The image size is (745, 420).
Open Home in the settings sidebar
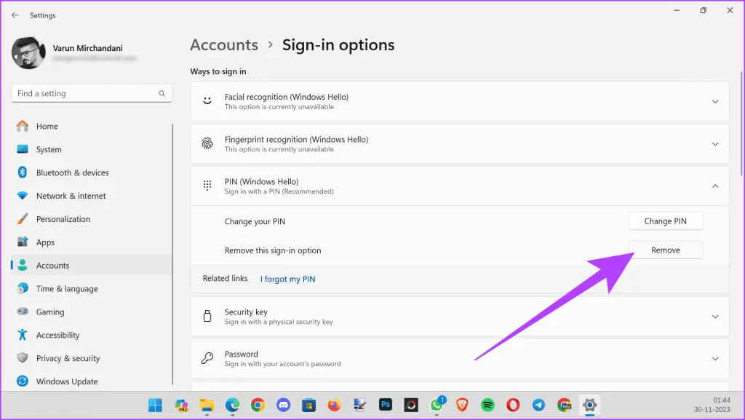(x=47, y=126)
